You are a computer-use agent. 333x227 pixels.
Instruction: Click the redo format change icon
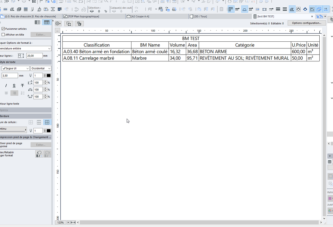tap(47, 154)
